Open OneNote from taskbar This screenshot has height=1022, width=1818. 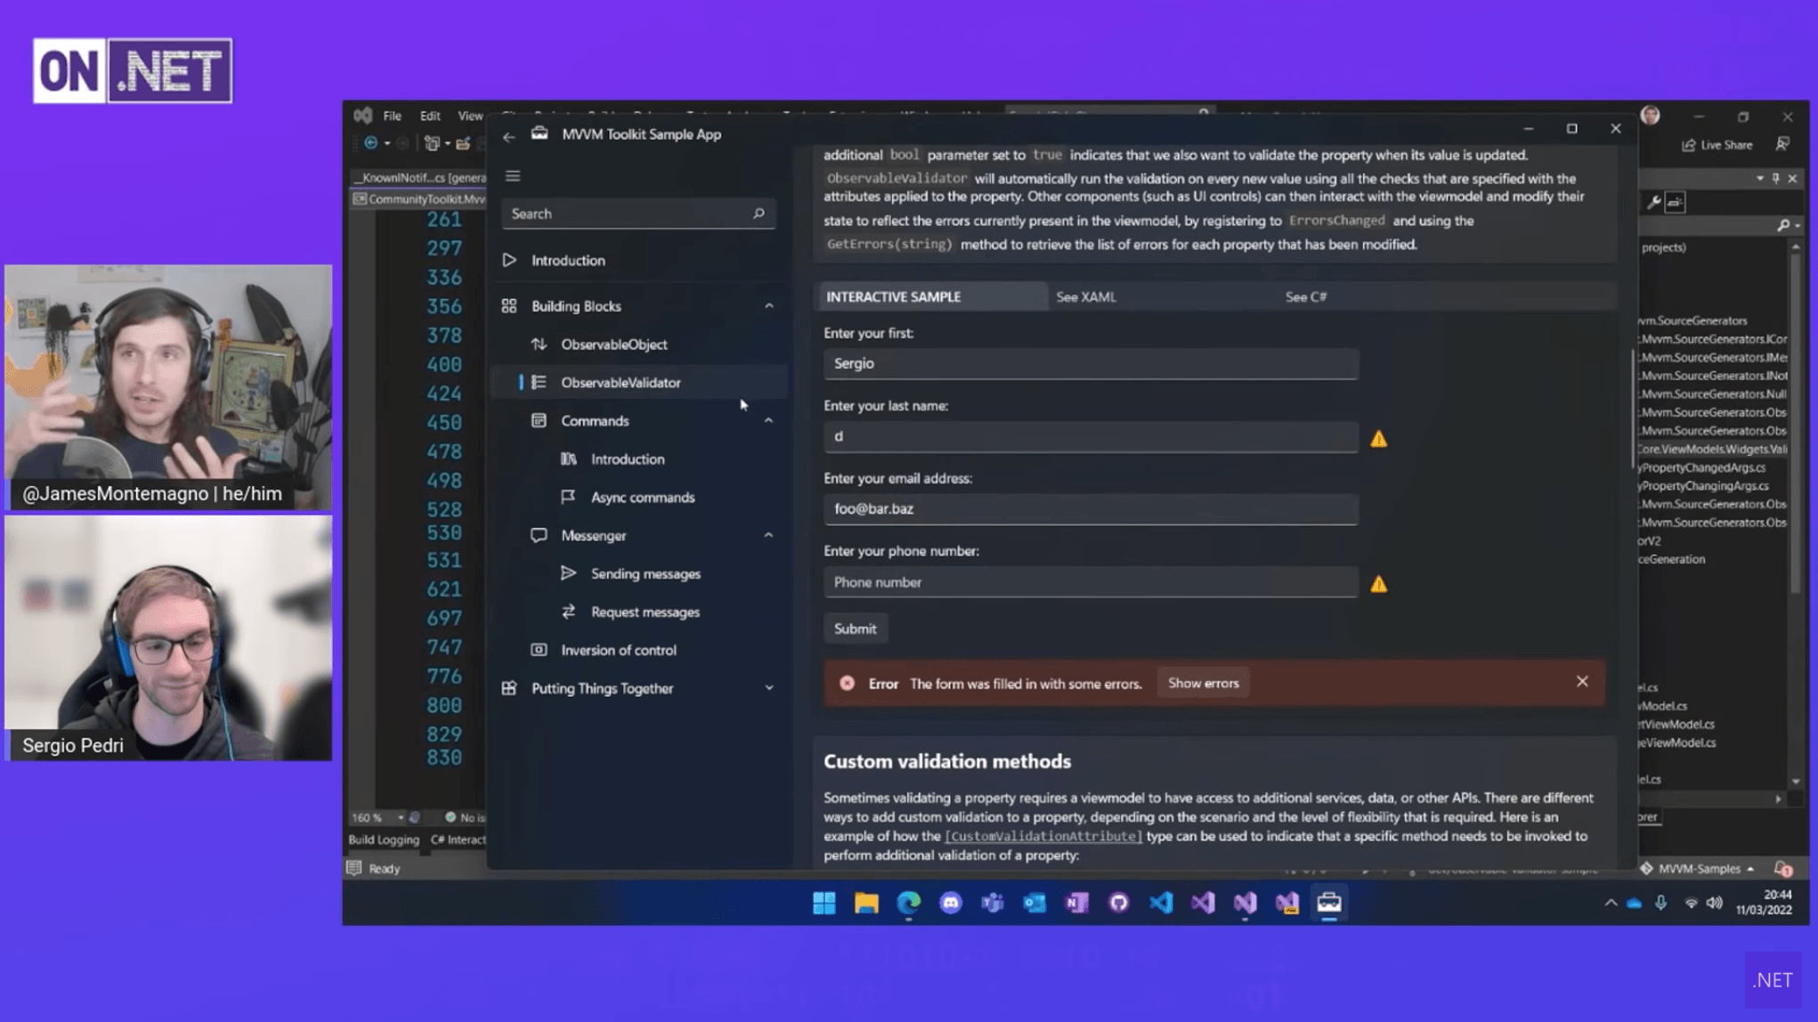(x=1076, y=904)
